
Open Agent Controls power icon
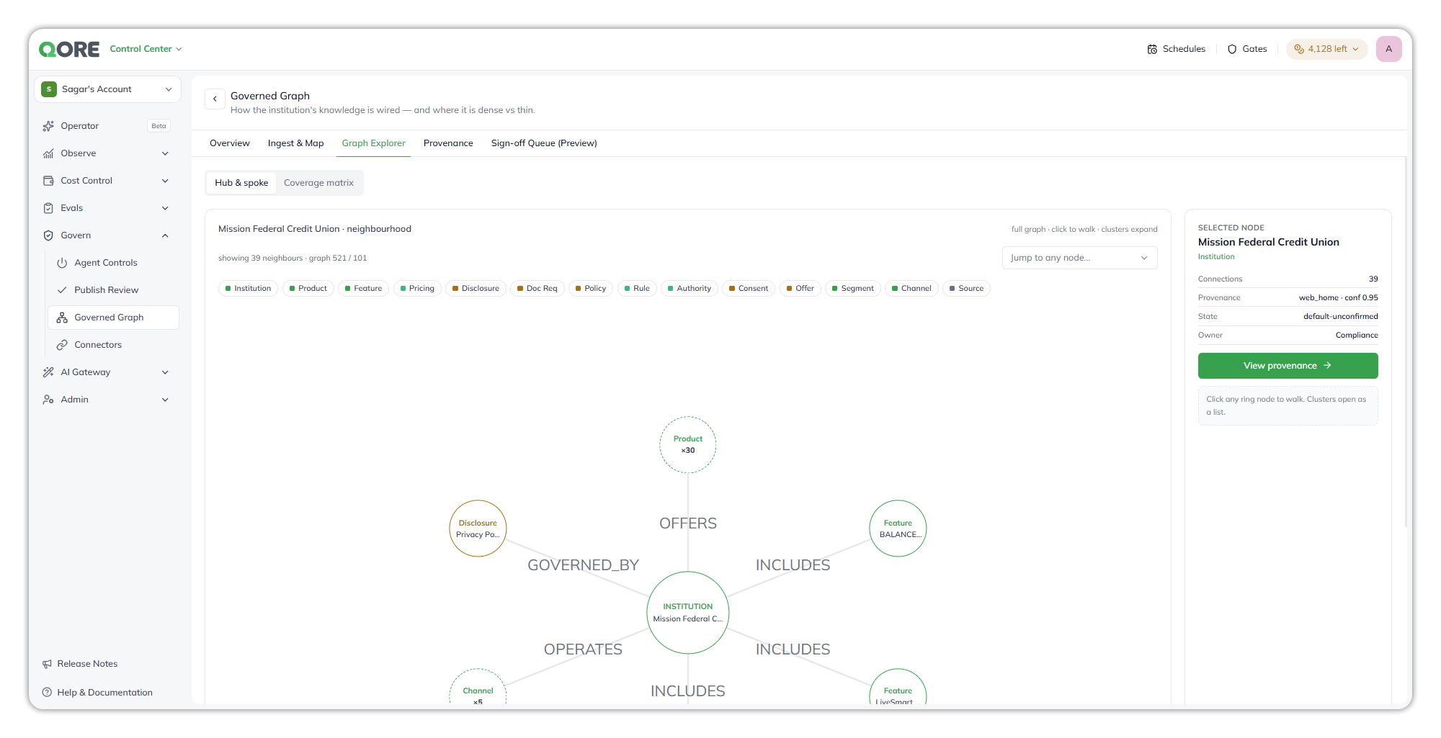pos(62,263)
